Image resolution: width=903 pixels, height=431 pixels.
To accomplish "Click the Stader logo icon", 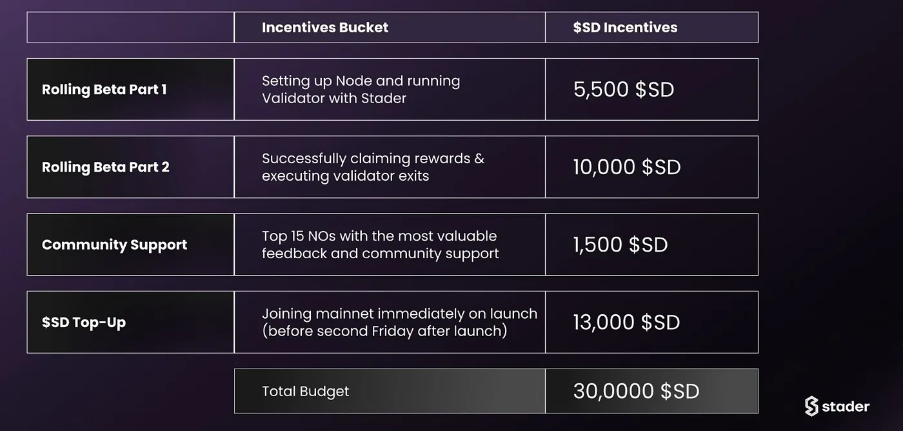I will click(811, 406).
